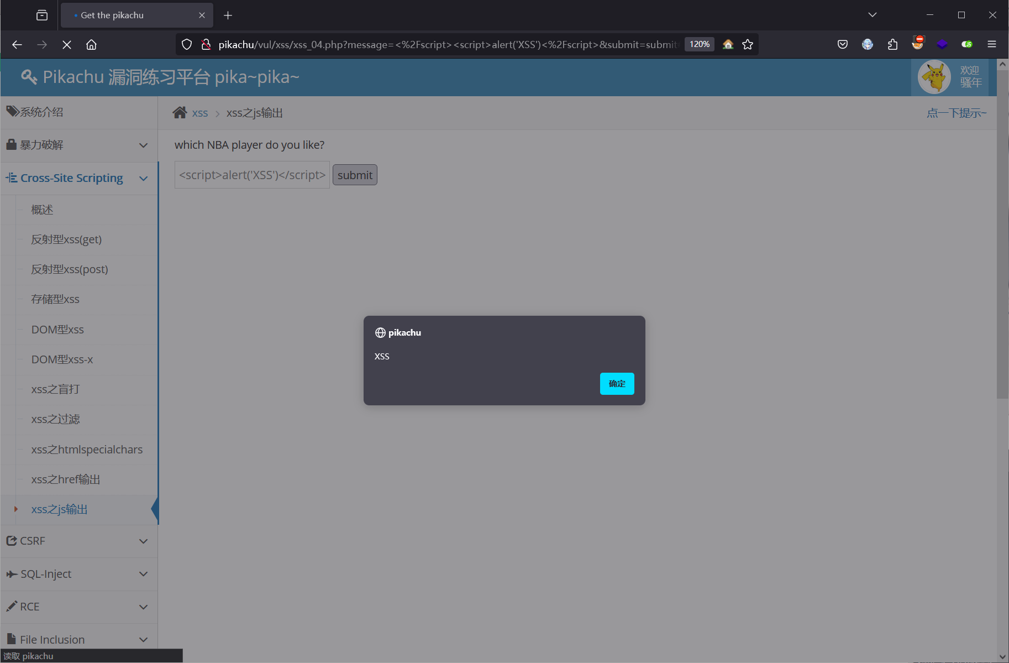Expand the 暴力破解 menu

pos(79,145)
